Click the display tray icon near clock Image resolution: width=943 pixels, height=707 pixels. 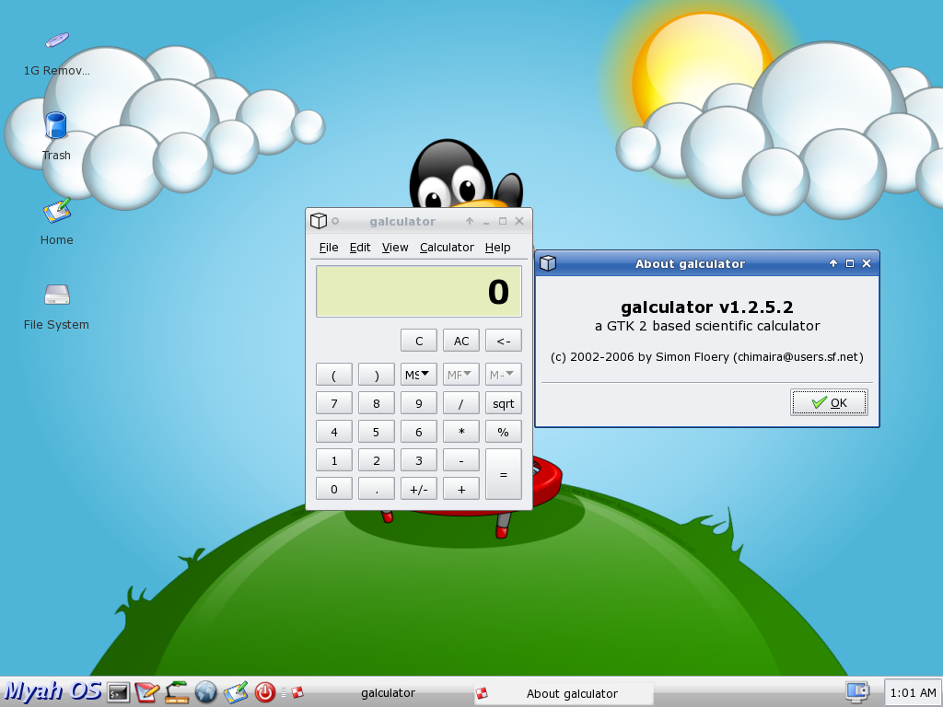[857, 691]
